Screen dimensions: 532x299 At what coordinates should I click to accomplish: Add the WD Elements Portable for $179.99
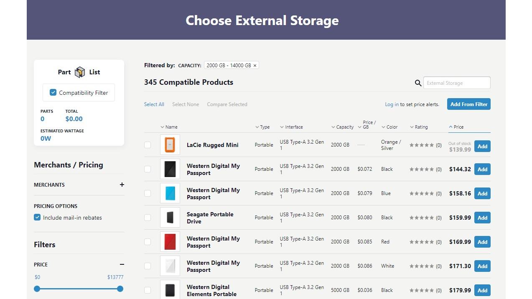pyautogui.click(x=482, y=291)
